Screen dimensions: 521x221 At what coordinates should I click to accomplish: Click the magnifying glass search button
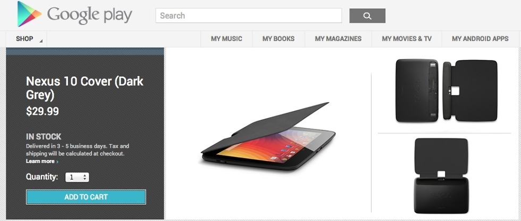click(x=367, y=15)
